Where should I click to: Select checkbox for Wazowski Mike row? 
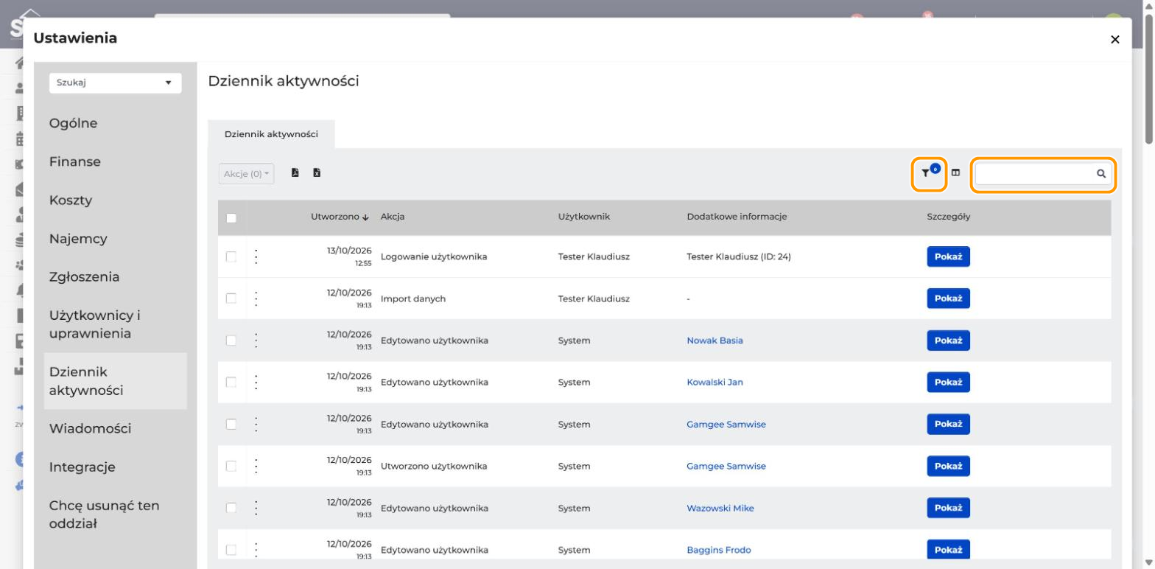[231, 508]
